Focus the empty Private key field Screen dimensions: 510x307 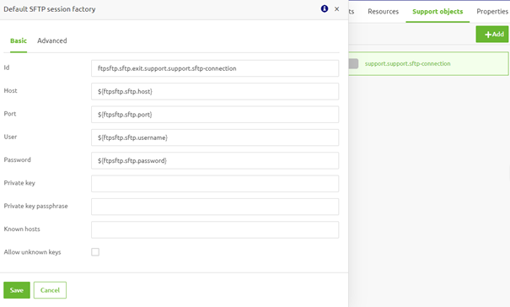215,184
